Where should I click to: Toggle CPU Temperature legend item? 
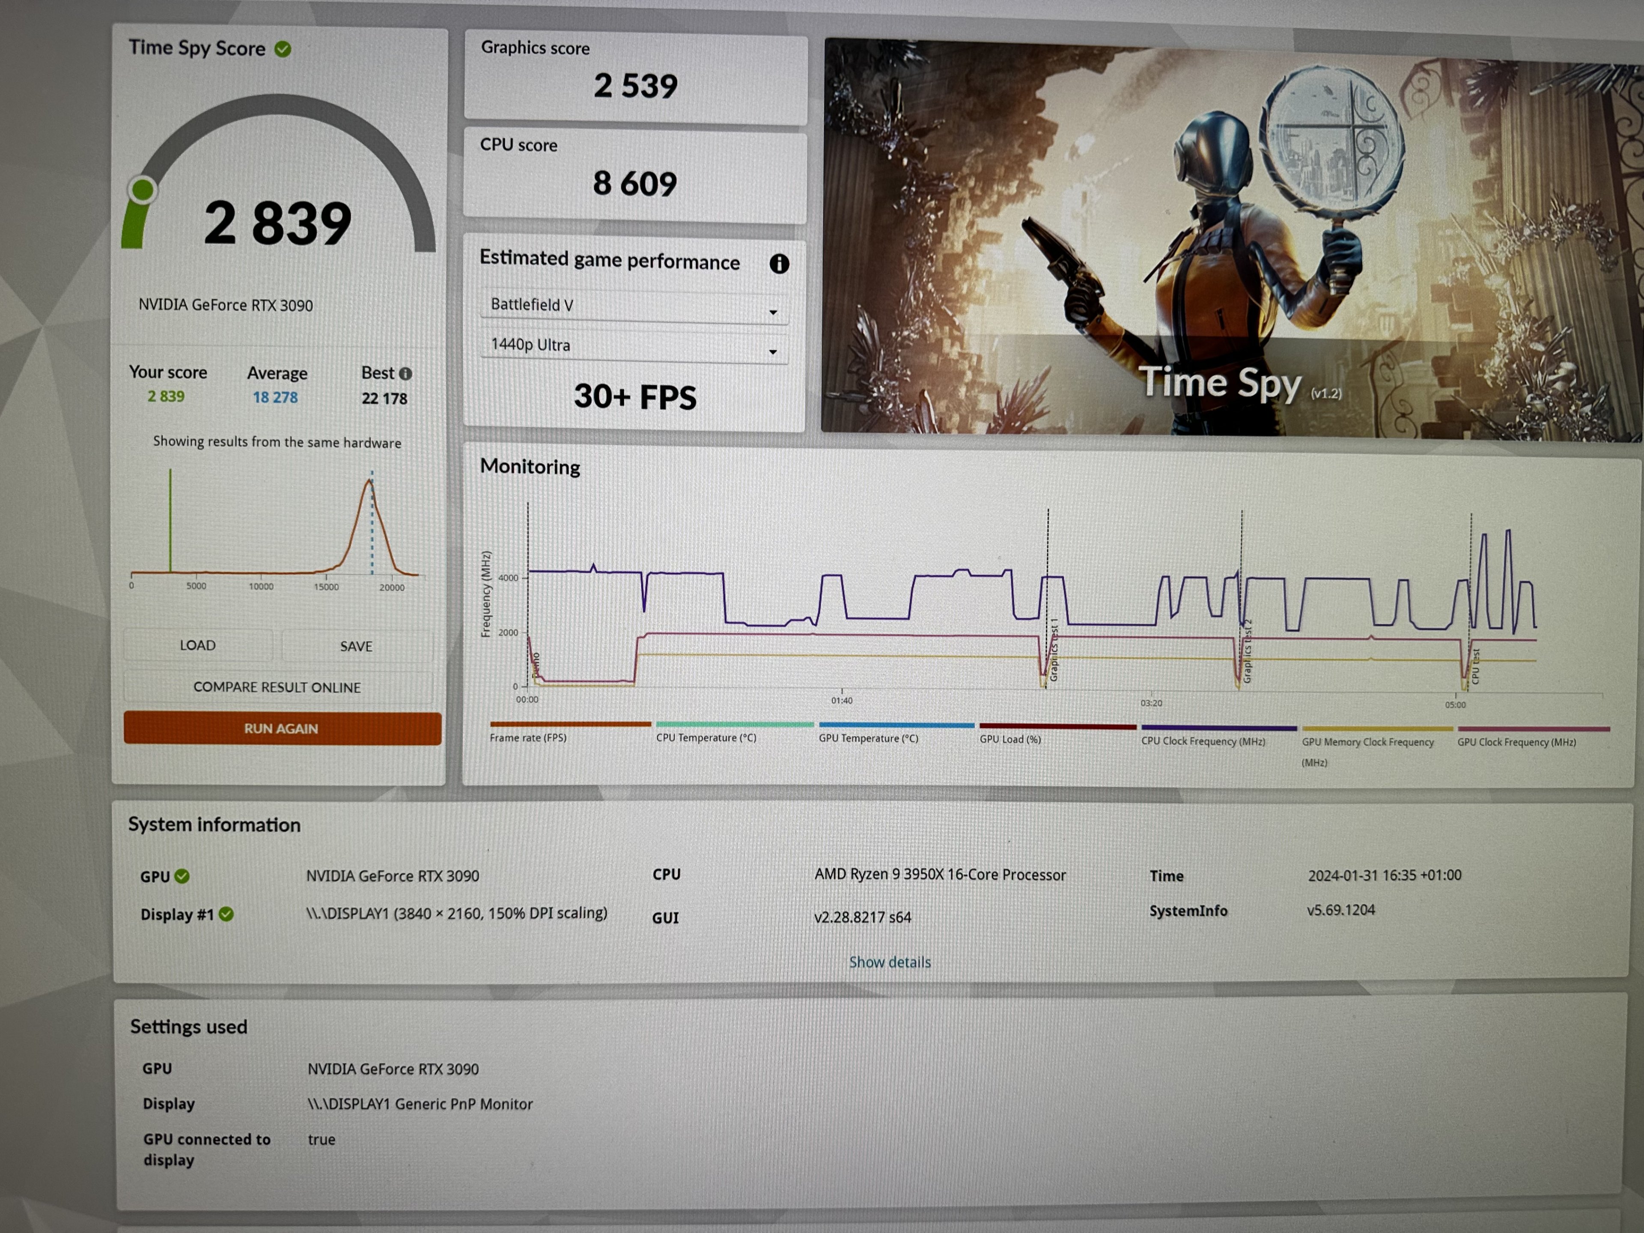point(705,737)
